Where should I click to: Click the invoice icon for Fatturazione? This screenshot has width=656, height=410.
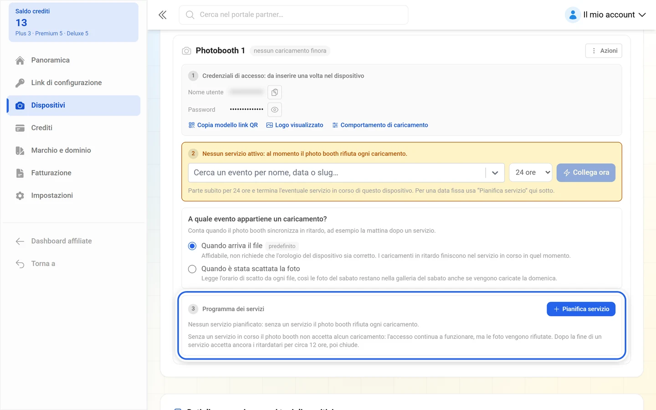[20, 173]
